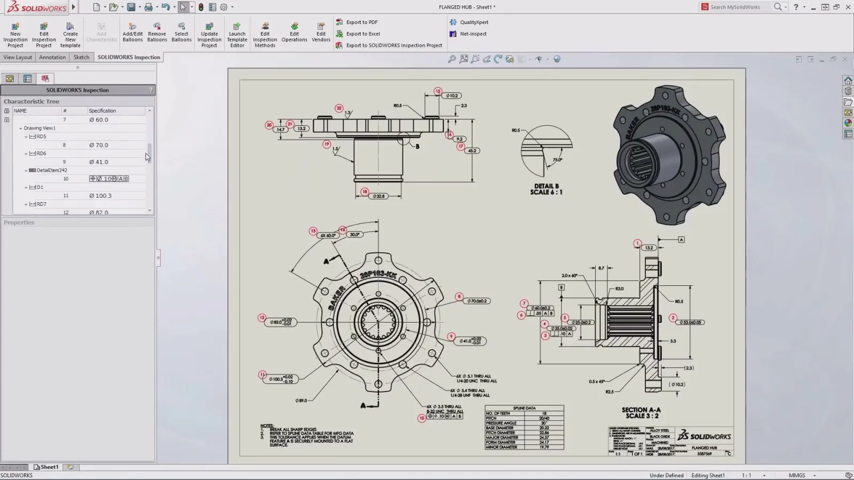Switch to the View Layout tab
Viewport: 854px width, 480px height.
tap(18, 57)
